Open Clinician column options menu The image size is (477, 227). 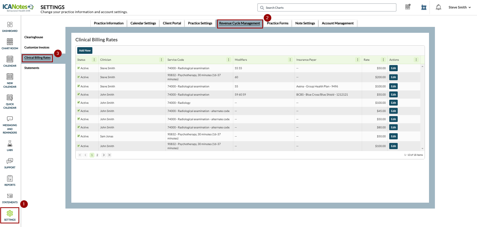(x=161, y=60)
